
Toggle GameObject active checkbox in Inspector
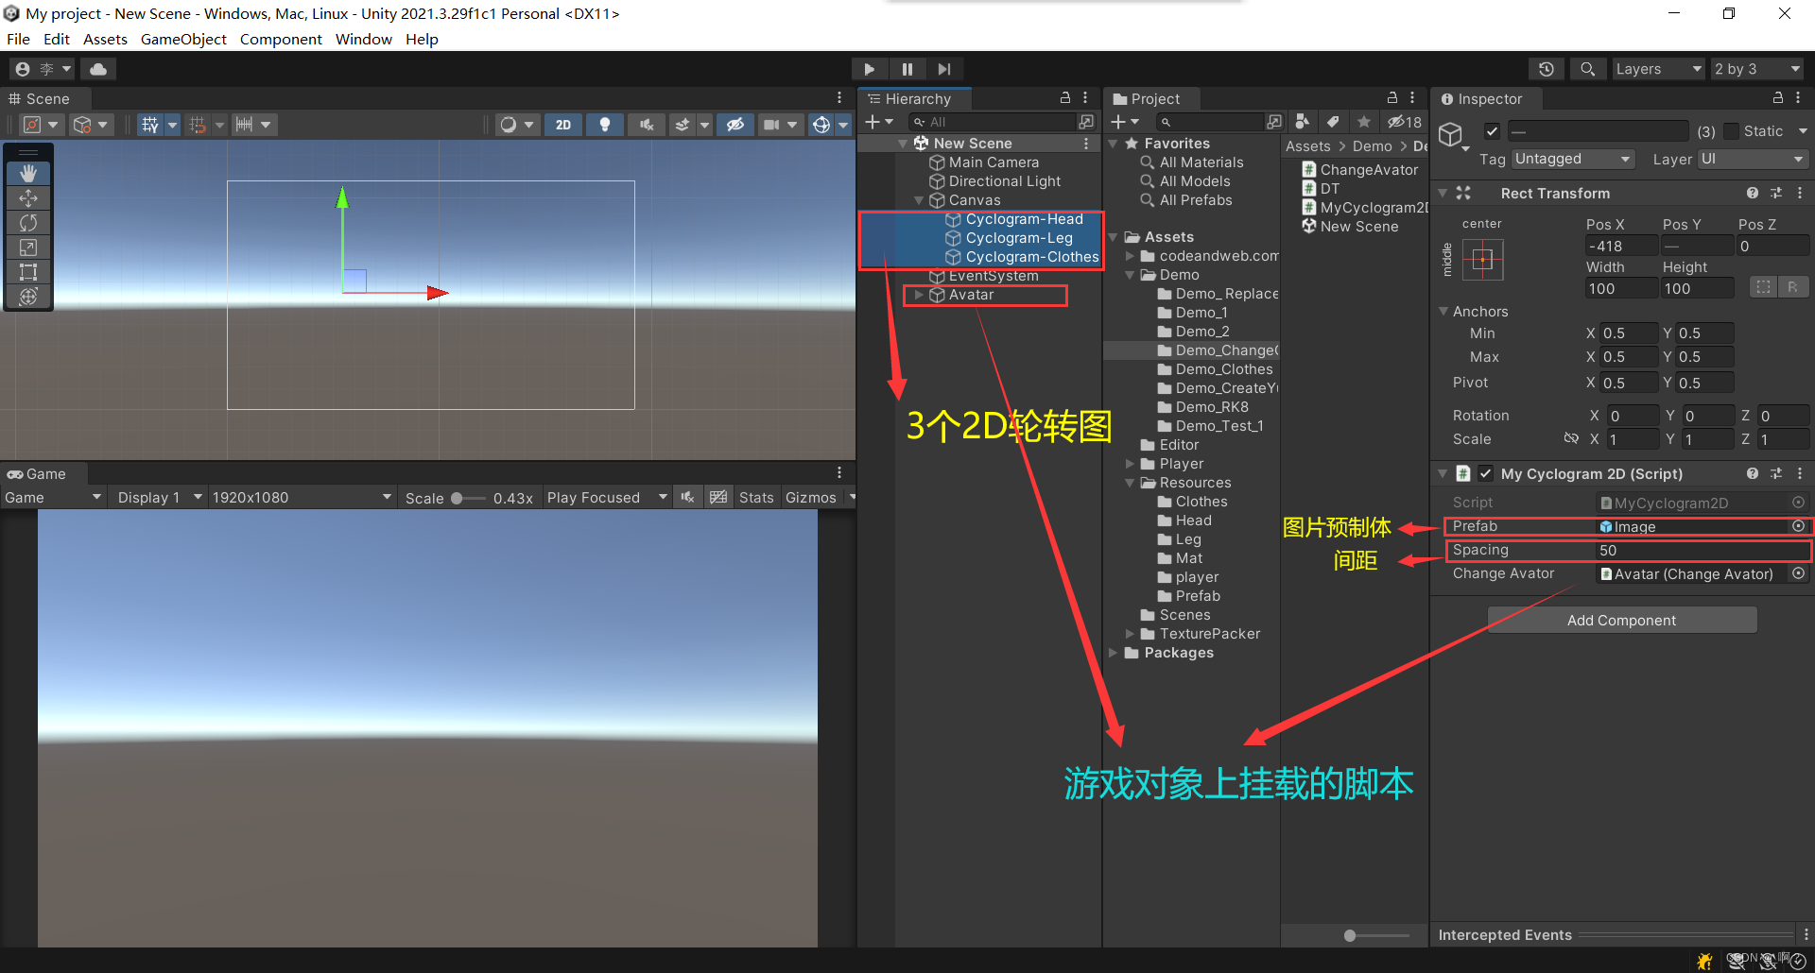pos(1492,131)
